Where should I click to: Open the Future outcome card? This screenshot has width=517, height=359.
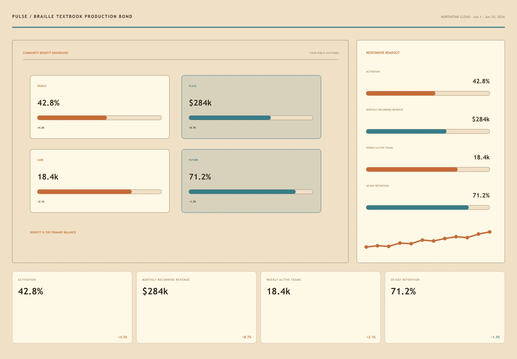click(251, 181)
